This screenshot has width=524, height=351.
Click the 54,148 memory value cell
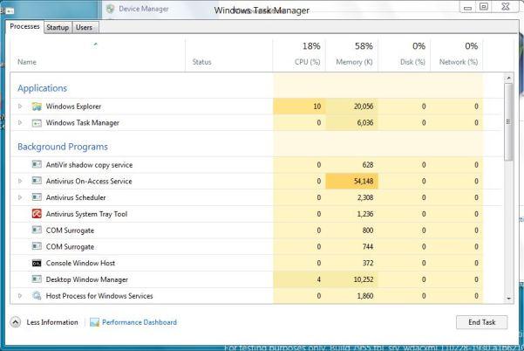pos(352,181)
